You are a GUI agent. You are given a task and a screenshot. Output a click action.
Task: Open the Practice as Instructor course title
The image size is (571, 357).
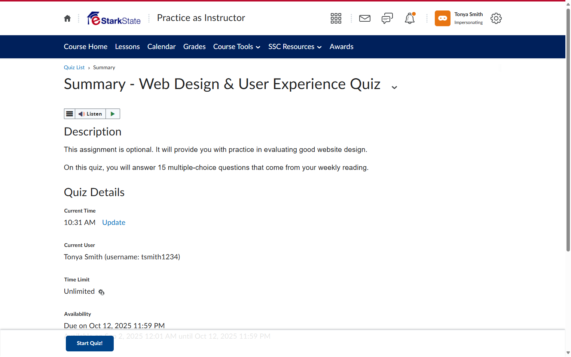[x=201, y=18]
